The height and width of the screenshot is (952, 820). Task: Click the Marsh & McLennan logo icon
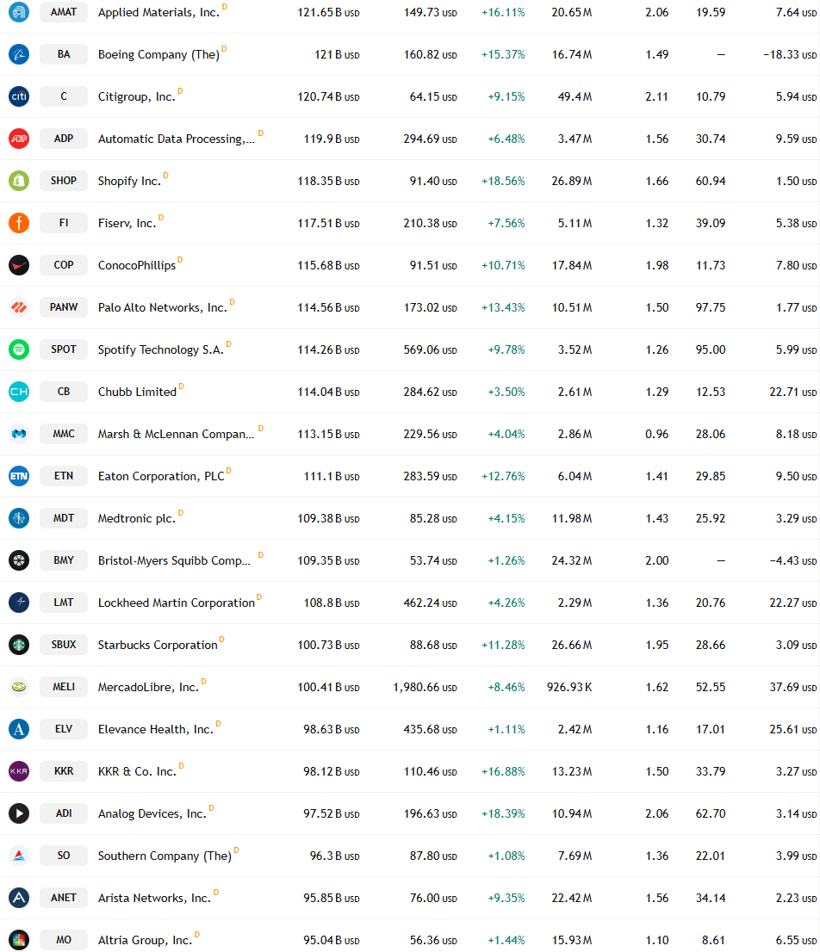coord(19,434)
